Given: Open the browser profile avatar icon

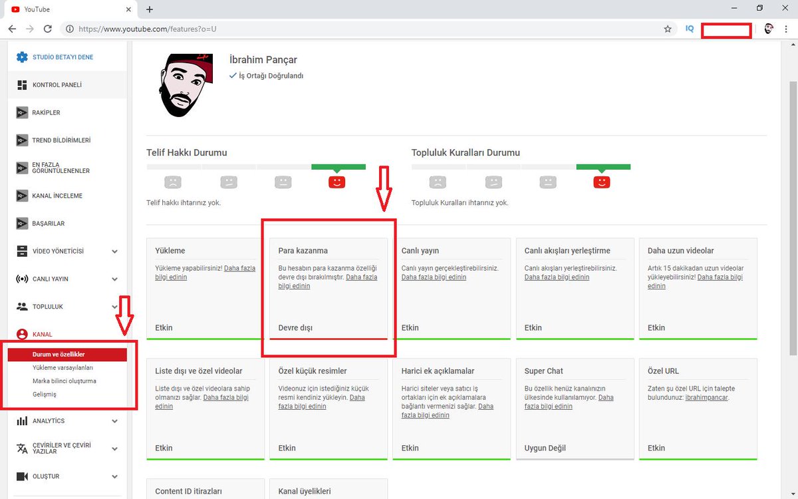Looking at the screenshot, I should coord(769,29).
